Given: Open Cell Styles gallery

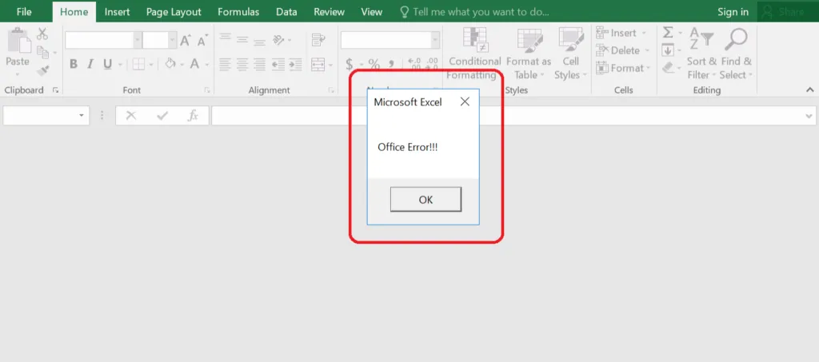Looking at the screenshot, I should click(x=571, y=54).
